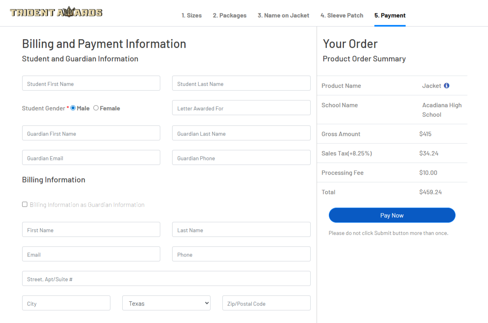Click the Product Name label
The height and width of the screenshot is (323, 488).
(341, 86)
